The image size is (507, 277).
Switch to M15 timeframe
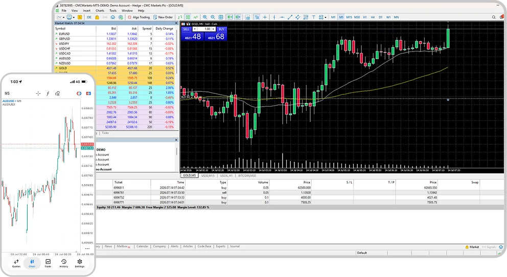point(349,17)
